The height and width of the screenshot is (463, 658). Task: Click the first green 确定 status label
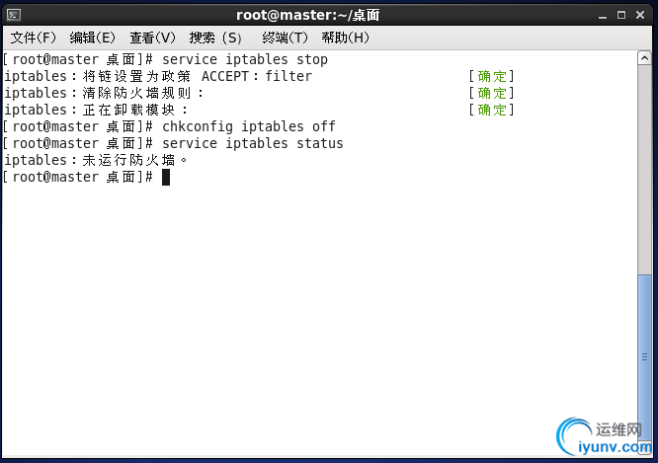[x=492, y=76]
